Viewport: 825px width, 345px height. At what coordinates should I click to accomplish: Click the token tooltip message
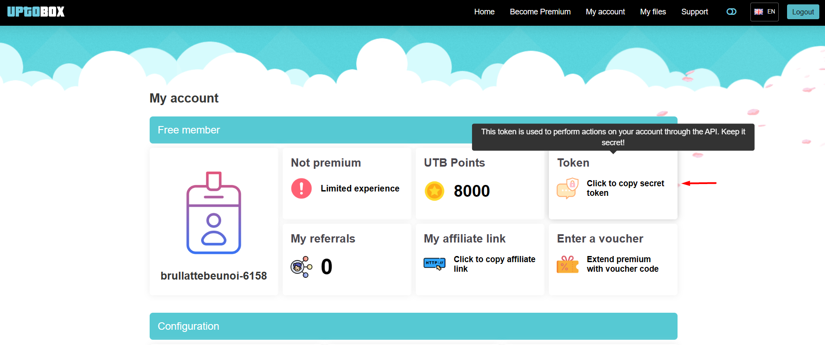click(613, 137)
